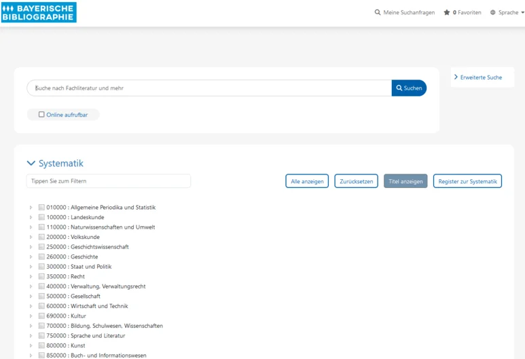The width and height of the screenshot is (525, 359).
Task: Expand 400000 Verwaltung, Verwaltungsrecht node
Action: tap(31, 286)
